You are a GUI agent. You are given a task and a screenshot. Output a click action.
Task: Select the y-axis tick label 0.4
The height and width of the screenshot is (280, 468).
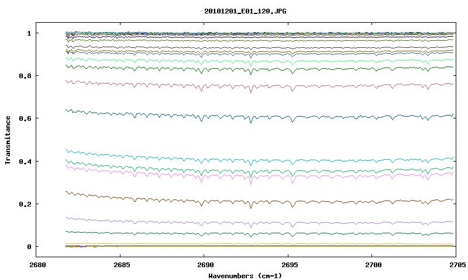pos(25,161)
